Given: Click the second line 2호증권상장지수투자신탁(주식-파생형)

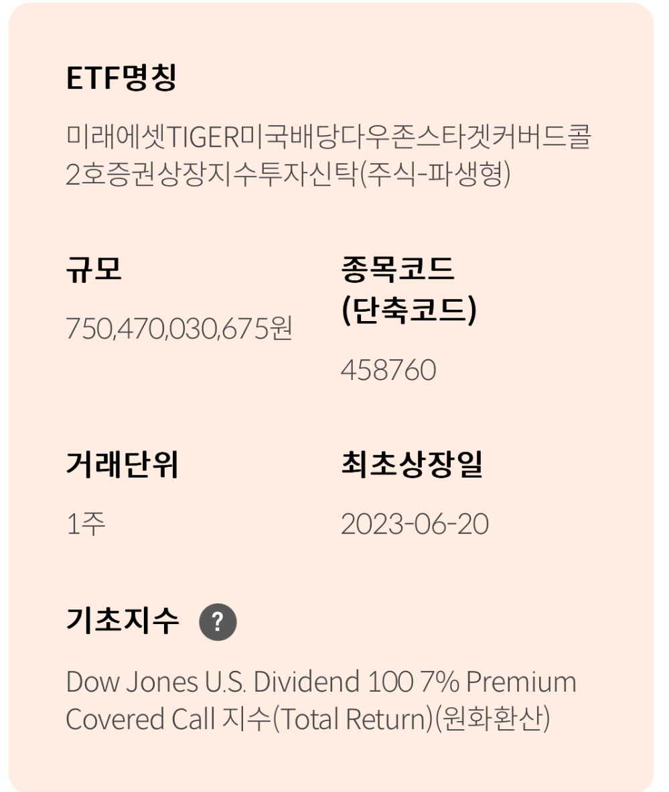Looking at the screenshot, I should (288, 175).
